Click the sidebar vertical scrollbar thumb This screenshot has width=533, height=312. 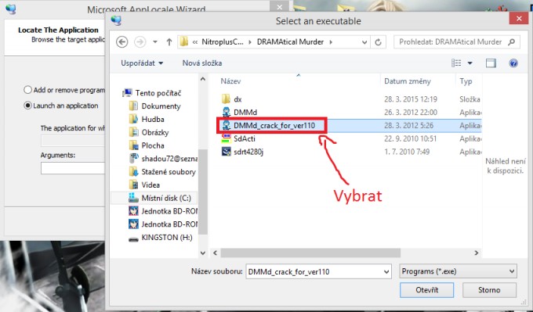tap(203, 192)
